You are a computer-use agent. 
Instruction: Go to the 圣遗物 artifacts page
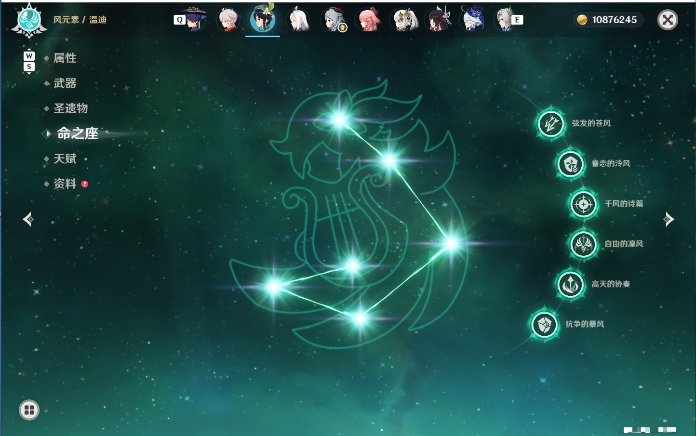click(x=70, y=108)
